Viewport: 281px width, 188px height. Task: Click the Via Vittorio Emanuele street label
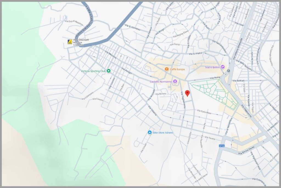coord(238,49)
